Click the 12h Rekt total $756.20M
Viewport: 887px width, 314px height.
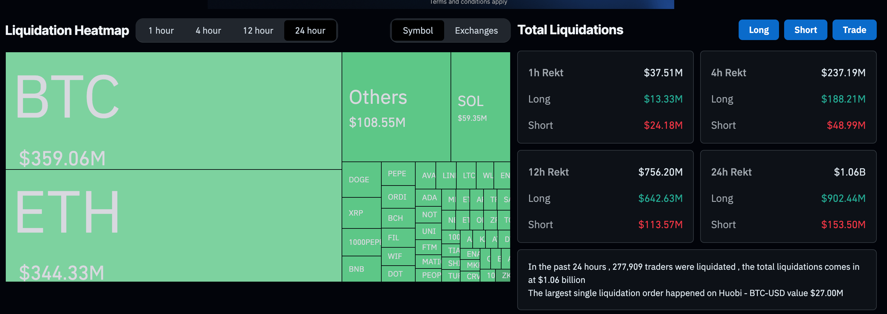pos(660,172)
